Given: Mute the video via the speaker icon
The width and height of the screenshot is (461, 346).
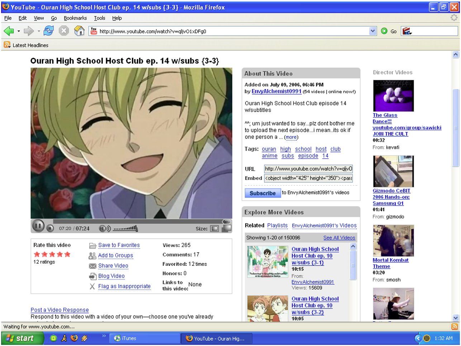Looking at the screenshot, I should tap(105, 228).
